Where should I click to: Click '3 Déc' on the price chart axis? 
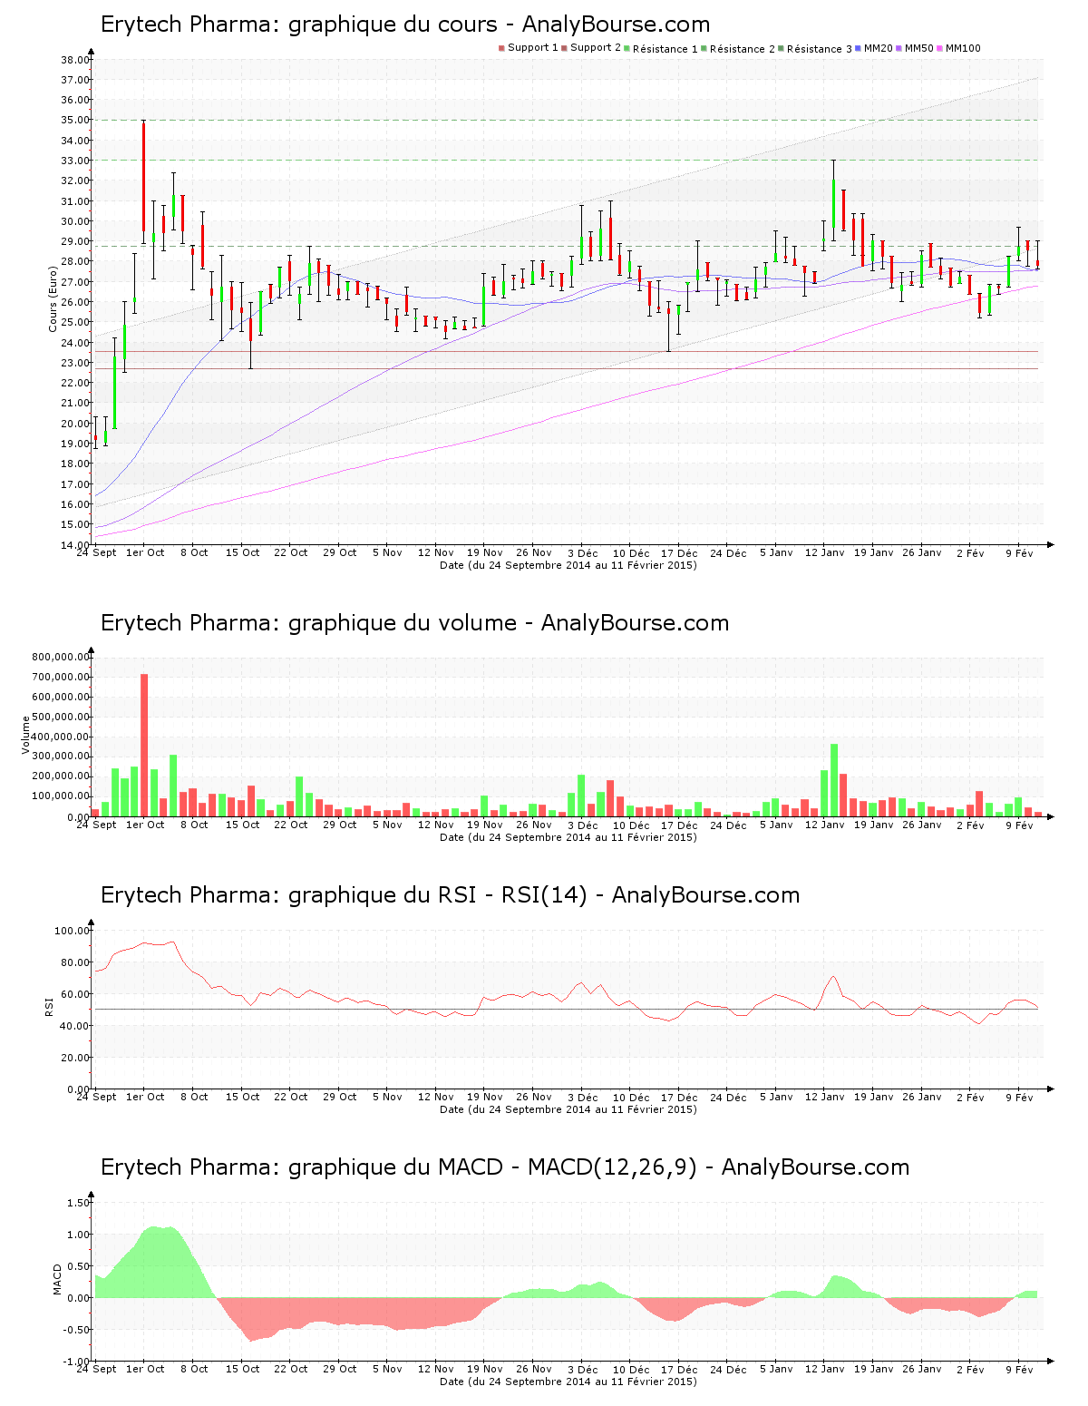583,552
